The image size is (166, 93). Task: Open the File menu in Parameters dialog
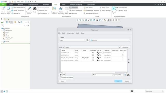coord(59,33)
